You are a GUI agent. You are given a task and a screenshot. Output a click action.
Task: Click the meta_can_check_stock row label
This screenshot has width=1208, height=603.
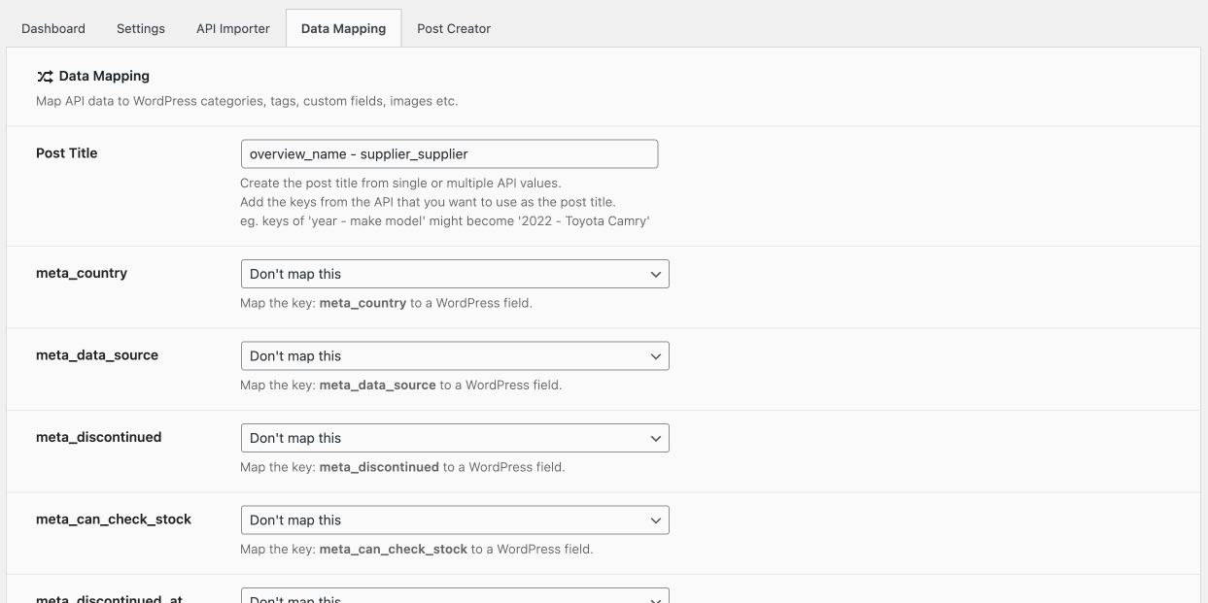(114, 519)
